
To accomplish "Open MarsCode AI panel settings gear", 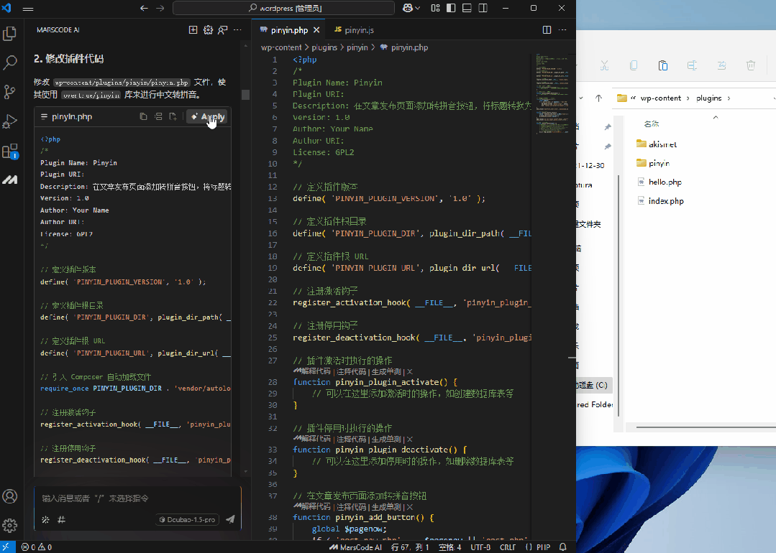I will [208, 30].
